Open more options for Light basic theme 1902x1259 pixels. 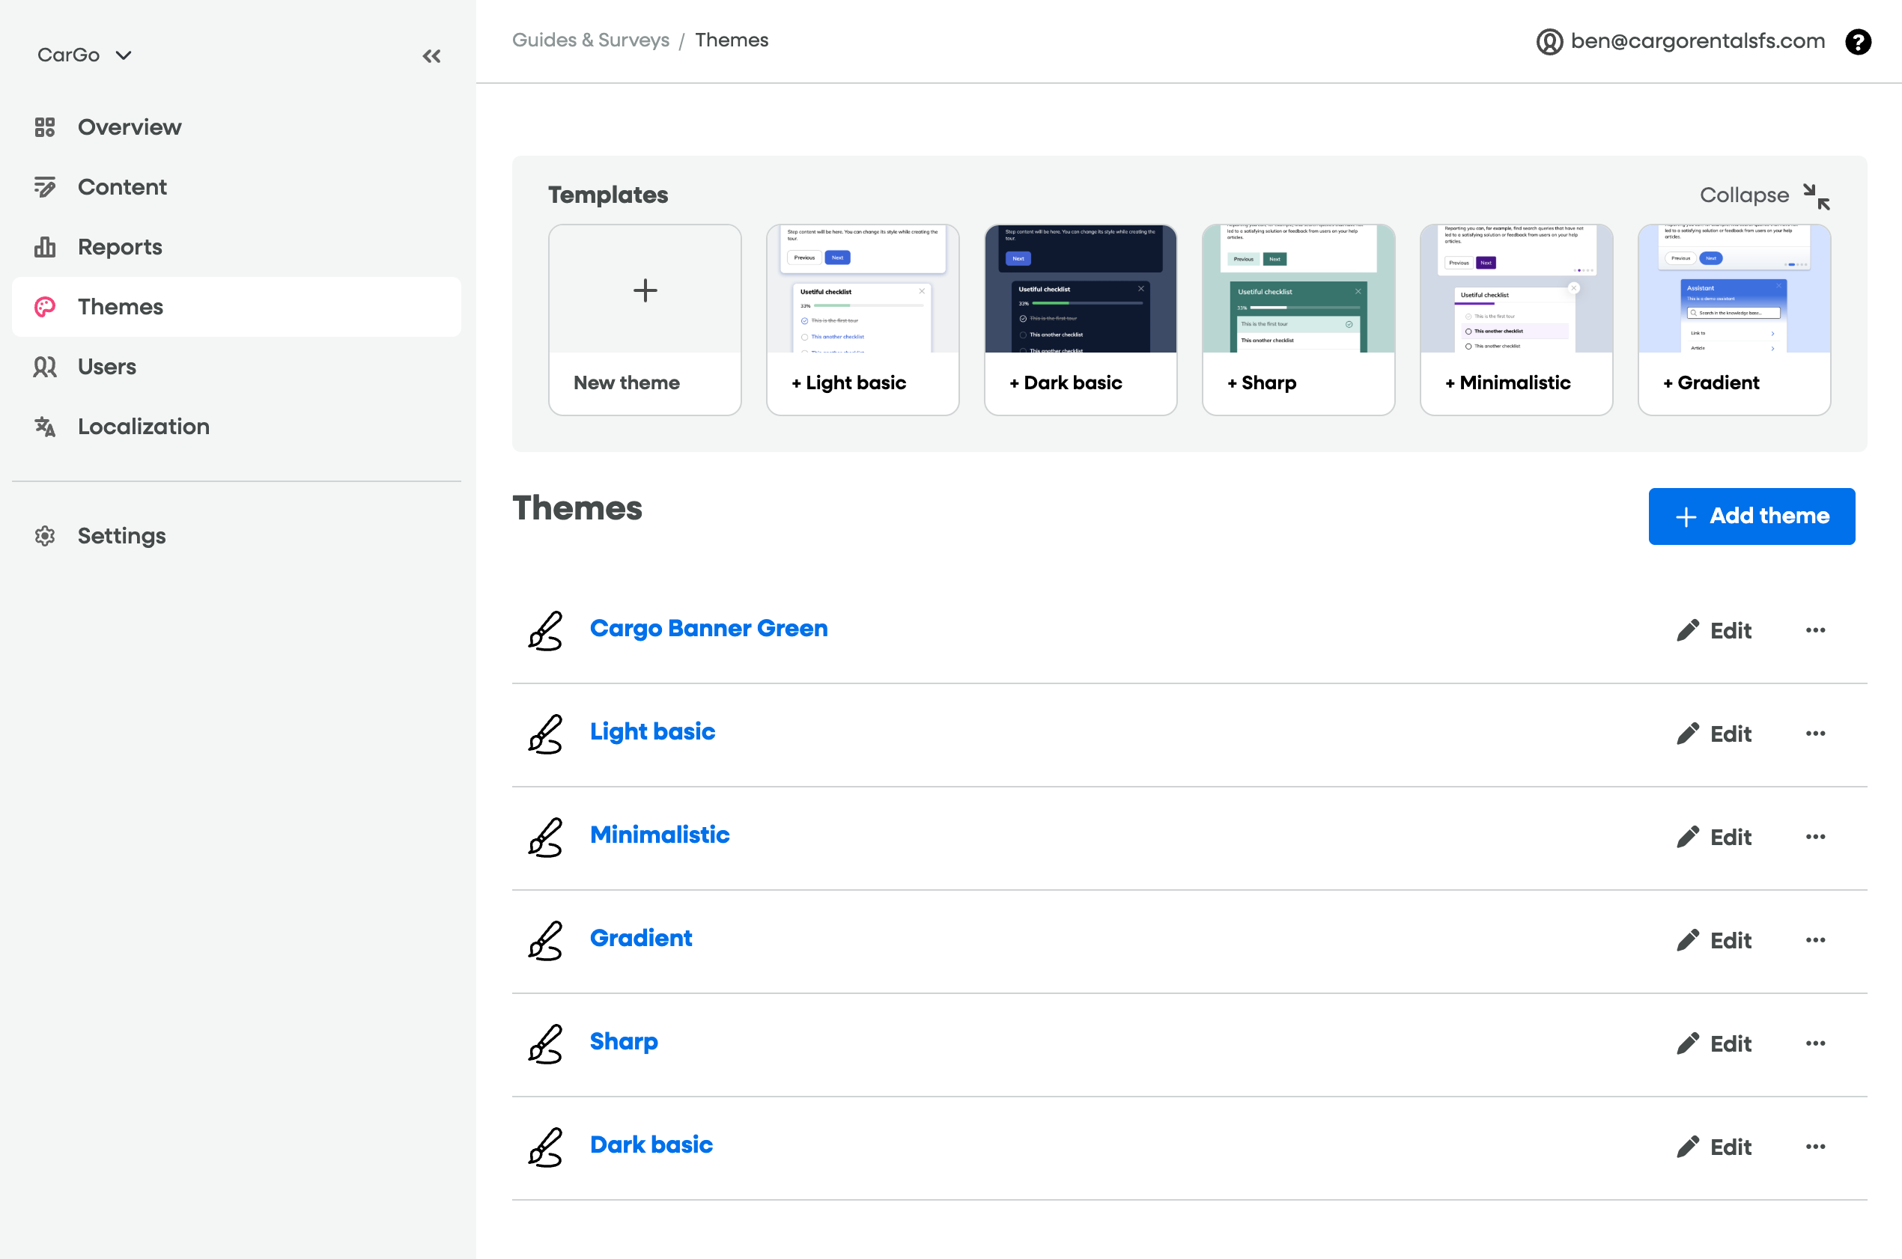point(1815,733)
